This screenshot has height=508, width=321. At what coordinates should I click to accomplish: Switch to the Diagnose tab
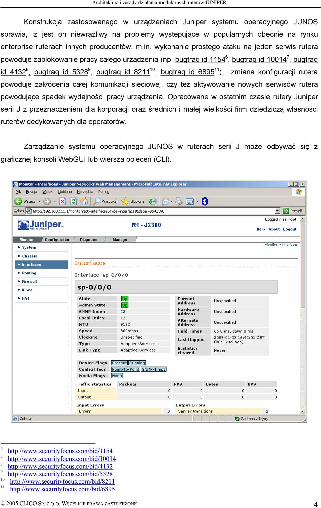tap(89, 240)
